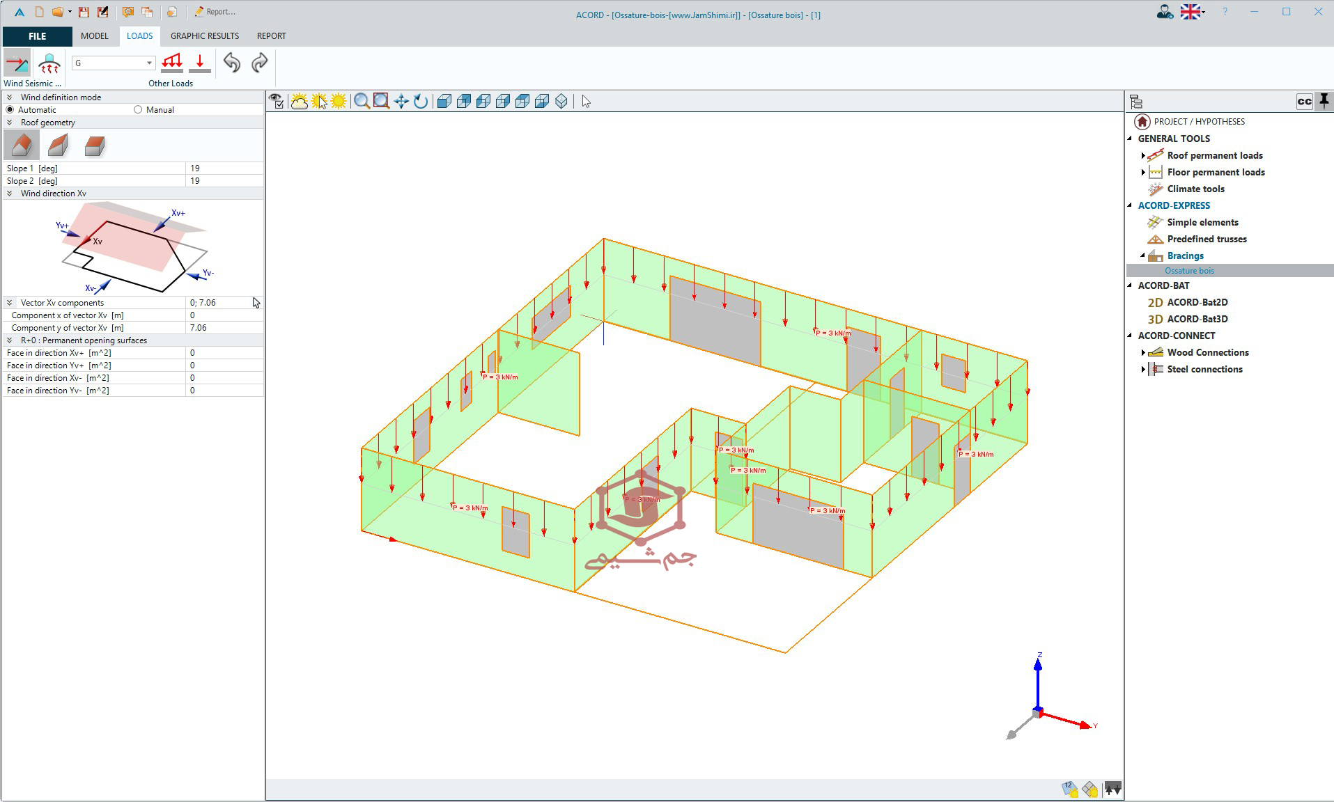Click the save project icon

(84, 12)
